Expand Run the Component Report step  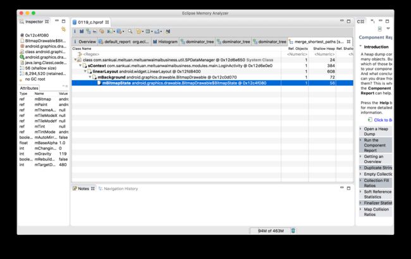[360, 140]
